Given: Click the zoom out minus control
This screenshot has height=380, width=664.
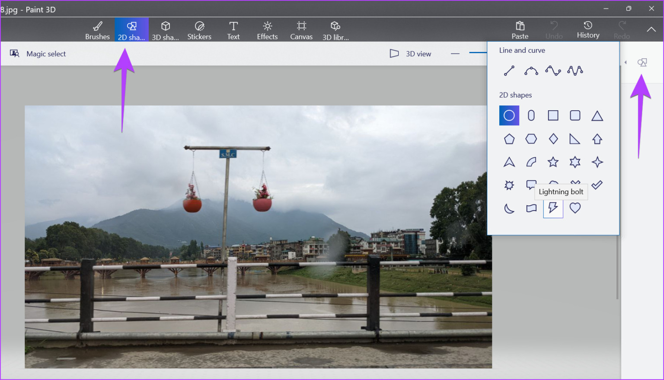Looking at the screenshot, I should (455, 54).
